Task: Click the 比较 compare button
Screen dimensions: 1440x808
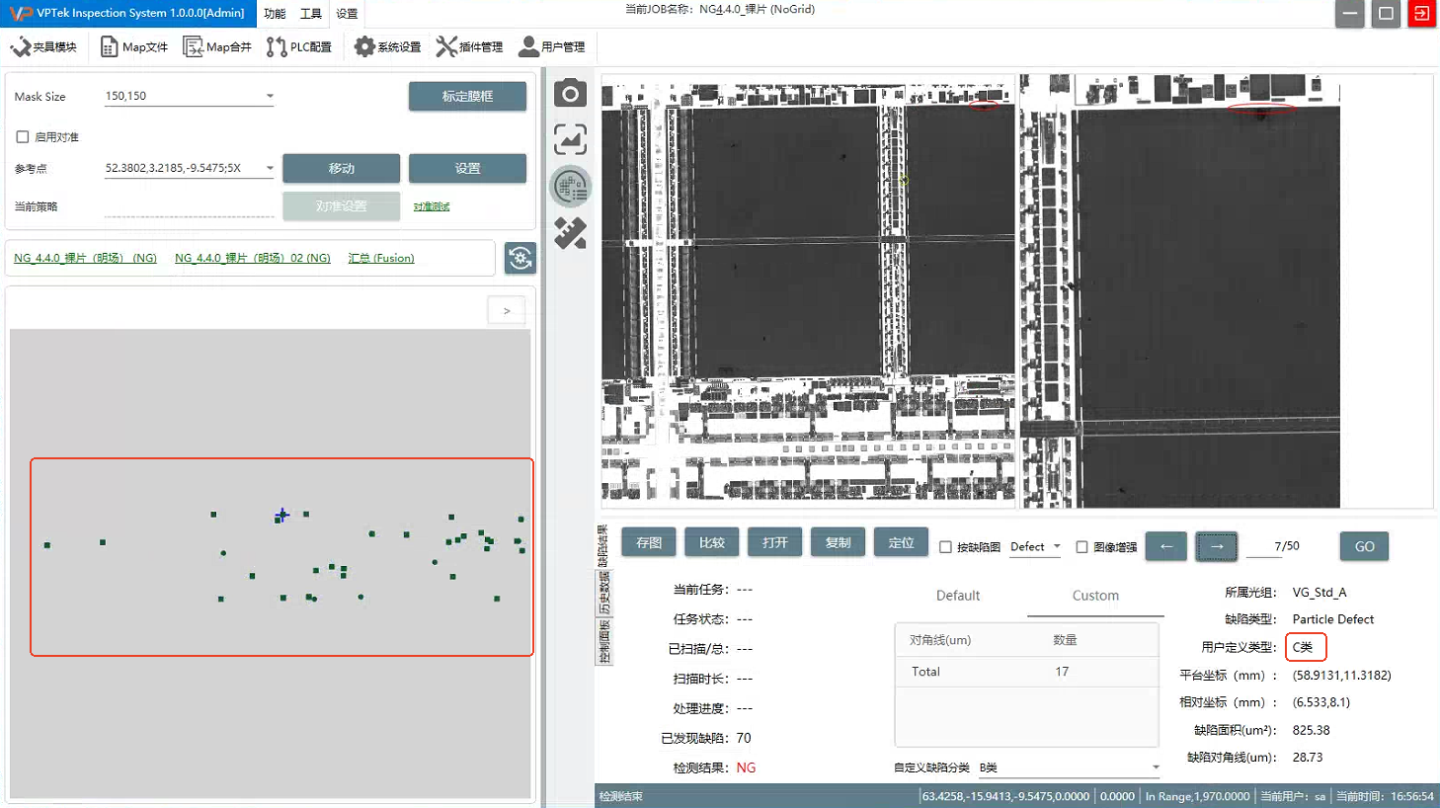Action: [712, 542]
